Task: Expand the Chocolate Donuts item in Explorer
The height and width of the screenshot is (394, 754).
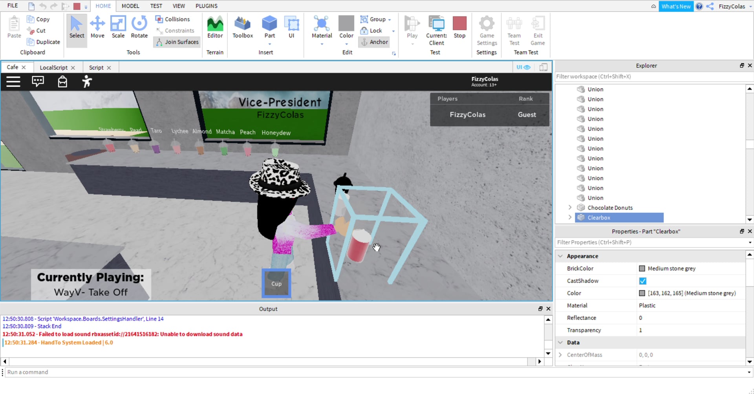Action: coord(570,208)
